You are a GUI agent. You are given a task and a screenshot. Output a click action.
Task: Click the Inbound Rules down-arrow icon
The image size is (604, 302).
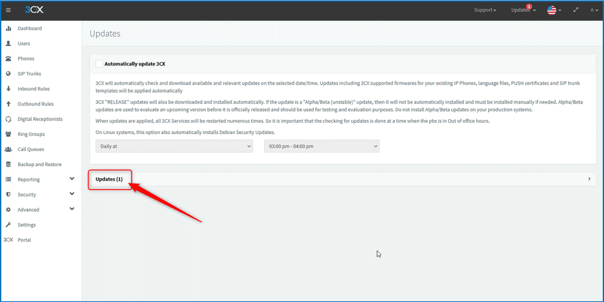(x=8, y=89)
